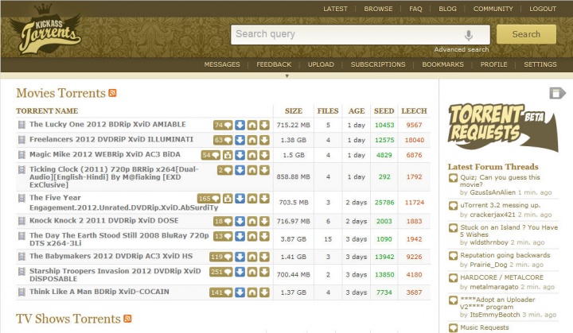Open the Movies Torrents RSS feed icon
The height and width of the screenshot is (333, 573).
[112, 93]
